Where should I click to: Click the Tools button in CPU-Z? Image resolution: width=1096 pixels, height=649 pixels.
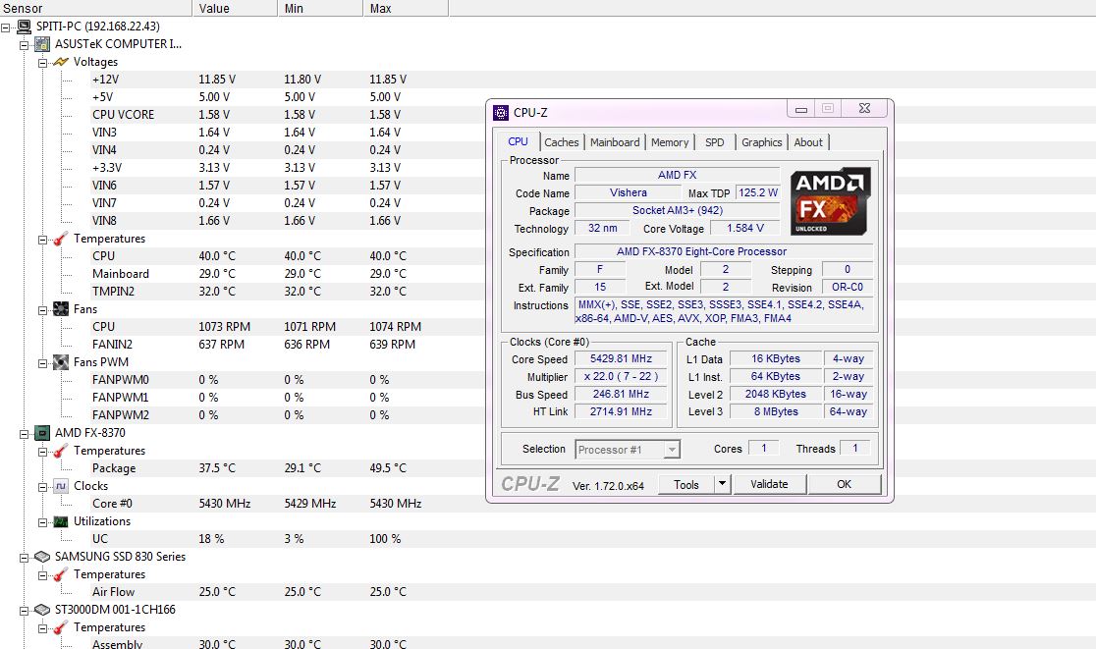[x=686, y=484]
